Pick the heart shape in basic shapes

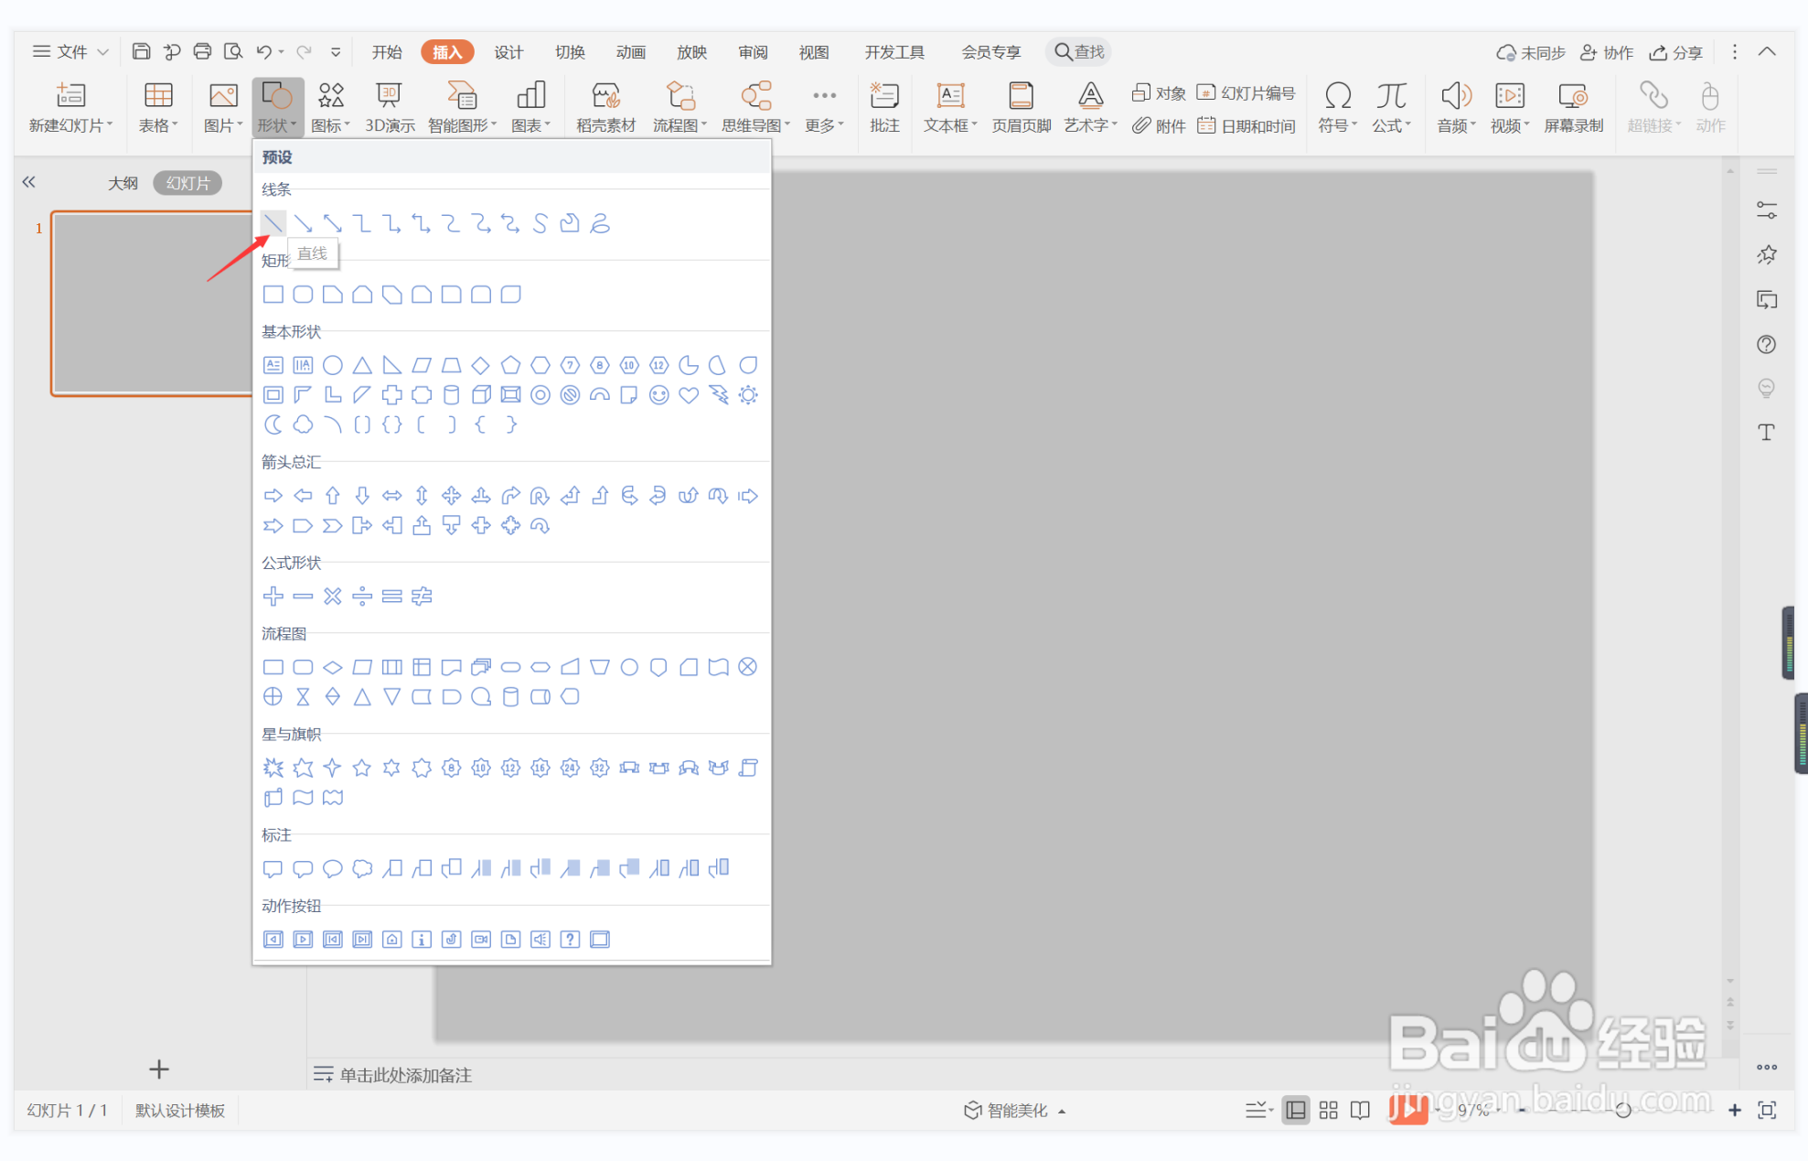click(689, 395)
